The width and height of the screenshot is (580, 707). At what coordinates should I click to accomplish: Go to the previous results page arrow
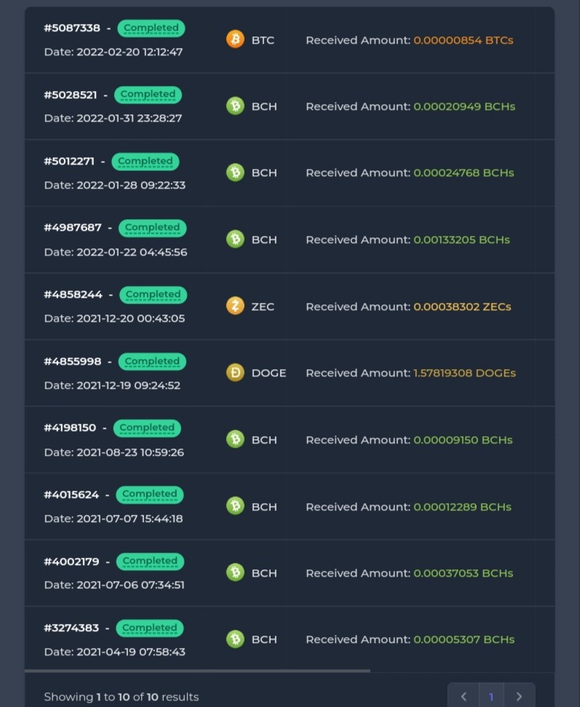pos(464,696)
